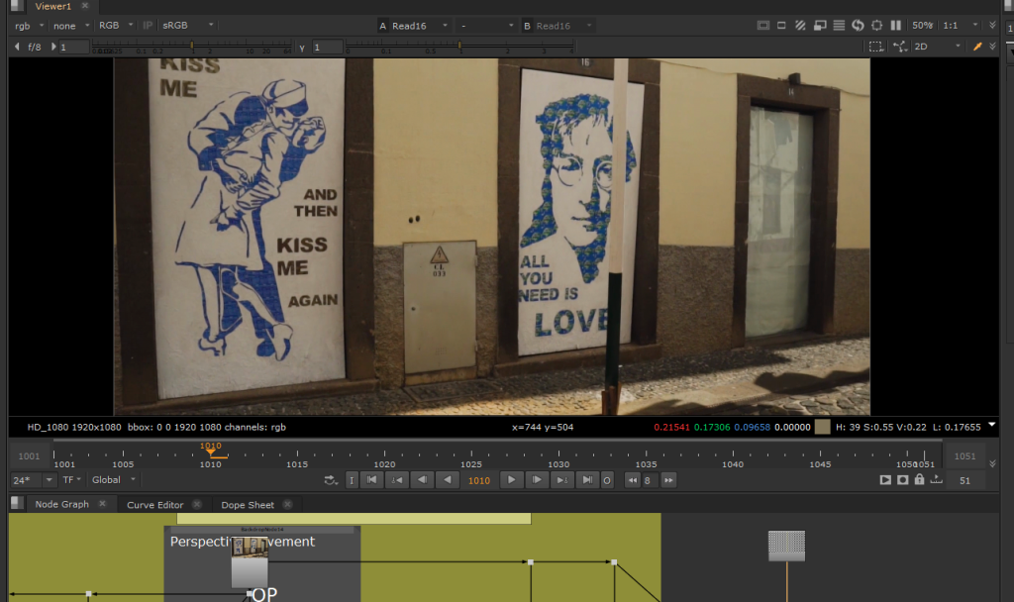
Task: Pause the viewer updating
Action: pos(895,25)
